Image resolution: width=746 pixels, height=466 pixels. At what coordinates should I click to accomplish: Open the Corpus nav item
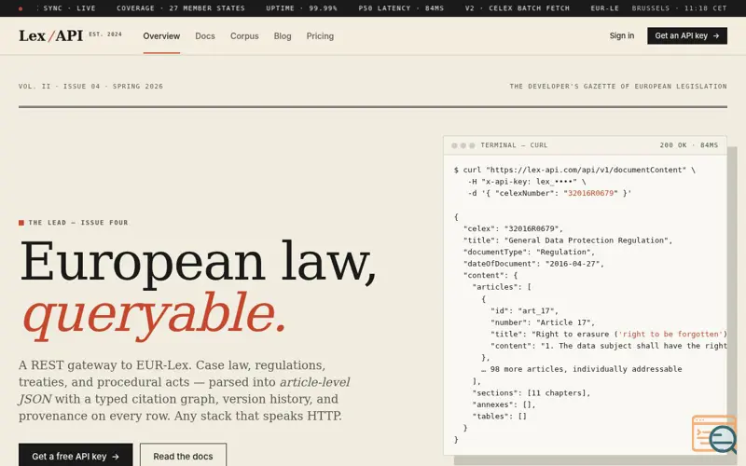click(x=244, y=36)
